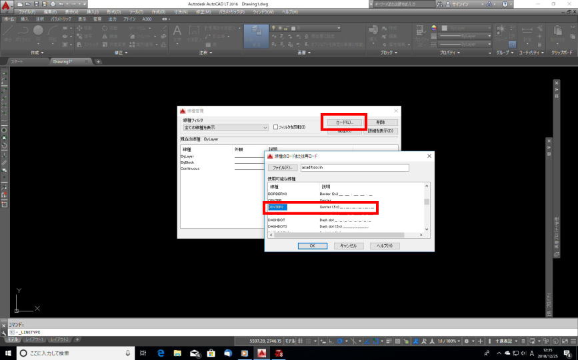This screenshot has width=578, height=360.
Task: Click the ヘルプ(H) button
Action: 385,246
